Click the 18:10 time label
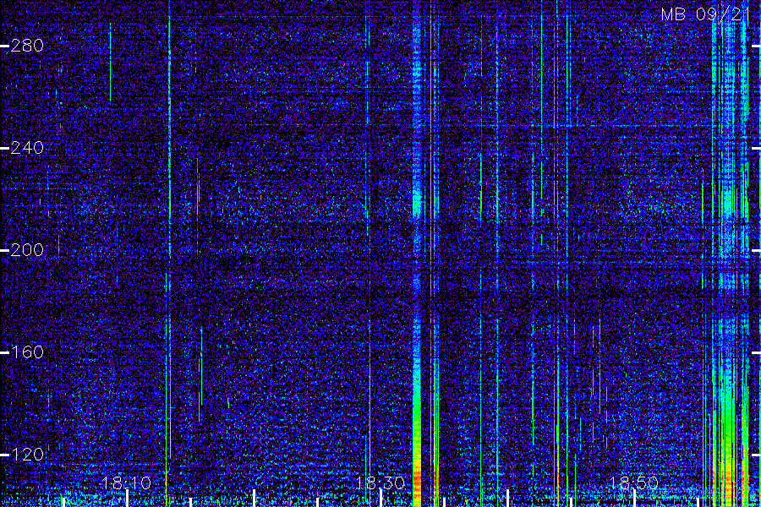 (x=126, y=482)
